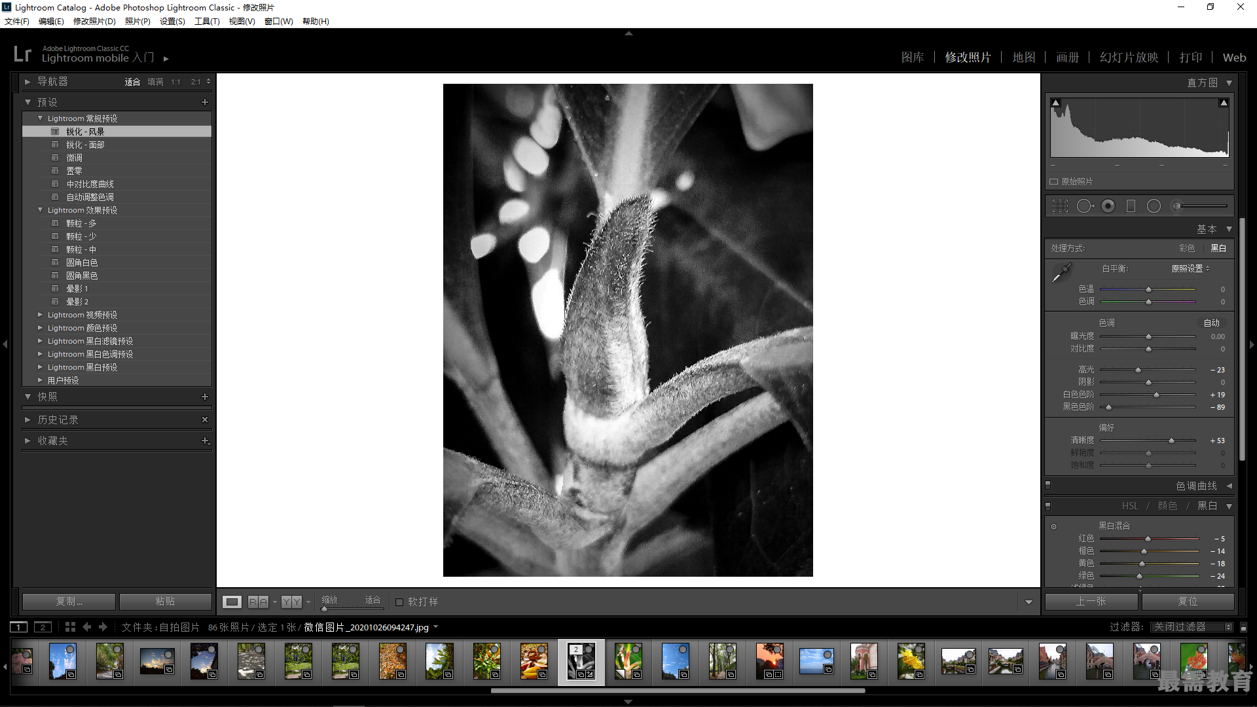Create a new snapshot with plus icon
Image resolution: width=1257 pixels, height=707 pixels.
coord(205,397)
